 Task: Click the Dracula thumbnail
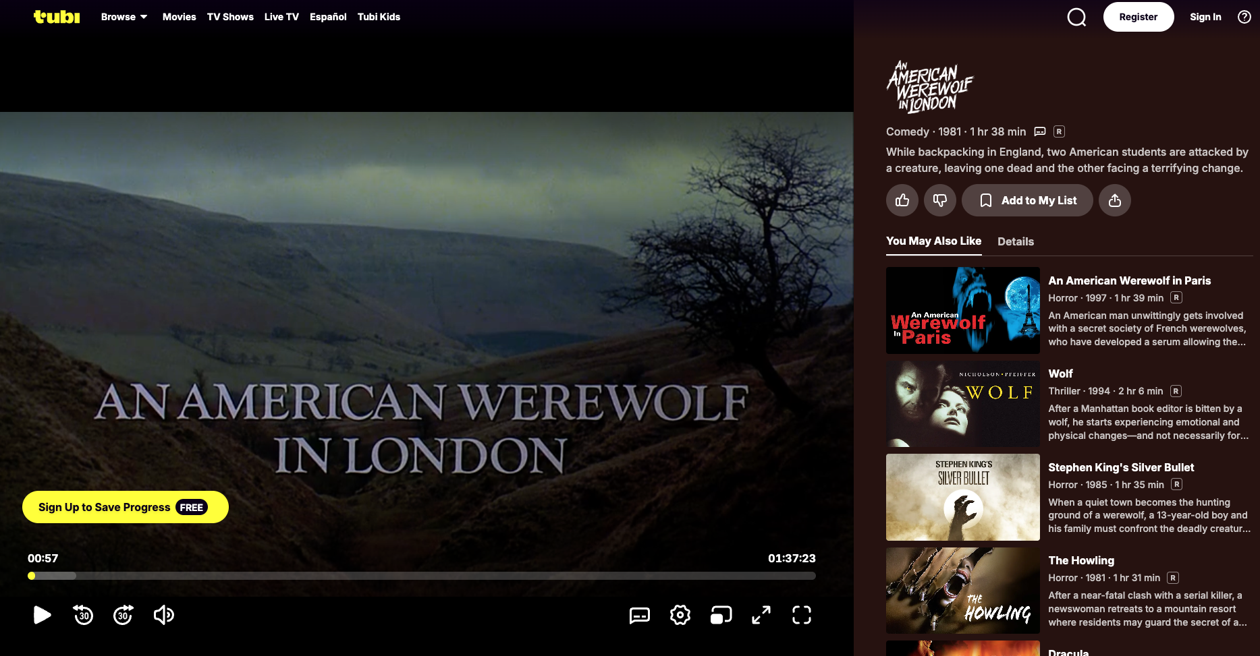point(963,649)
